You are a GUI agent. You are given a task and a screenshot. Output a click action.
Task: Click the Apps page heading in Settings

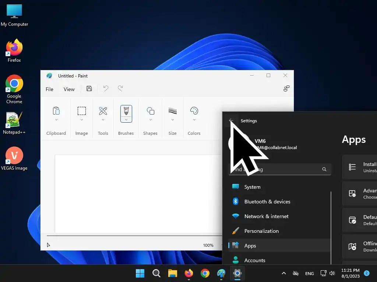coord(354,140)
